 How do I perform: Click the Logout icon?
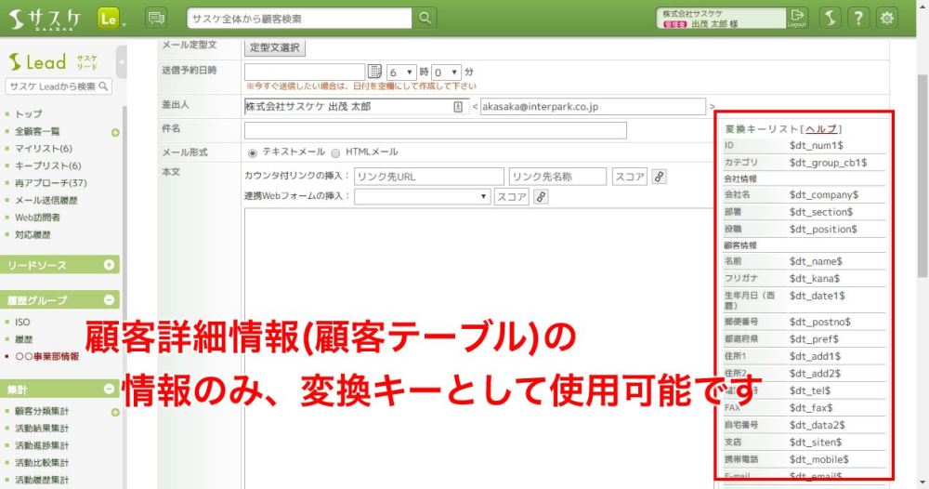tap(797, 18)
